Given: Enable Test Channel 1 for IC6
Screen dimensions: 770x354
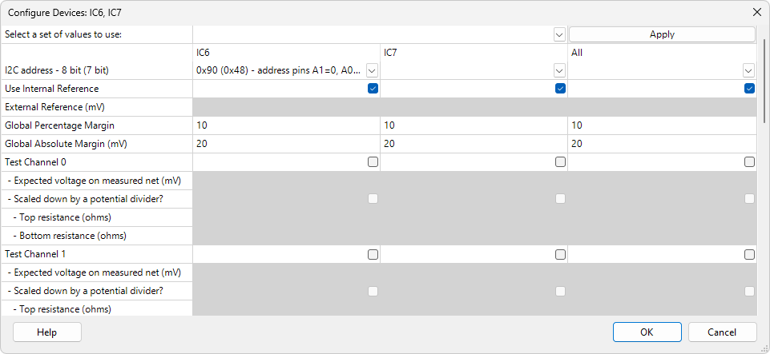Looking at the screenshot, I should 373,255.
